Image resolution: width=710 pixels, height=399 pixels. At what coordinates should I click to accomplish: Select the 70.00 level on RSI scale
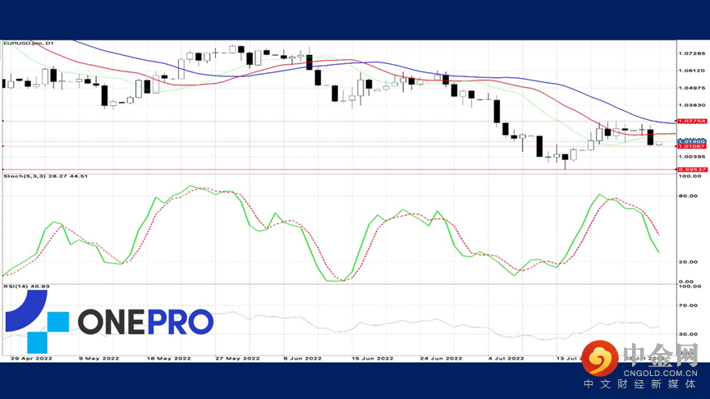[x=688, y=305]
